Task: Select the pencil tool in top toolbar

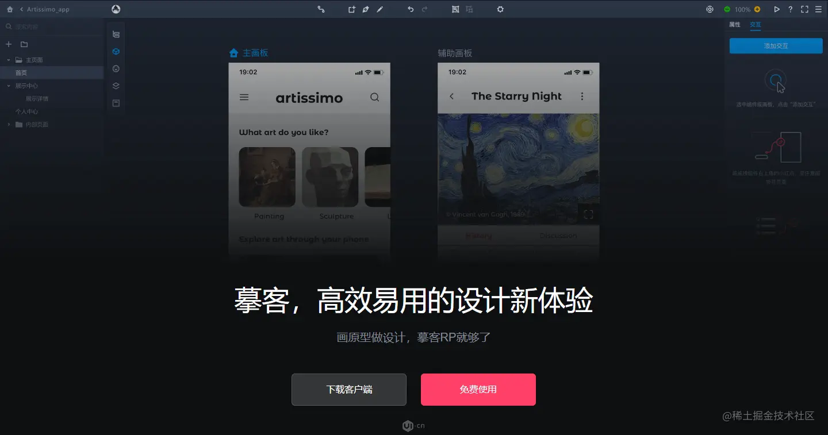Action: click(379, 9)
